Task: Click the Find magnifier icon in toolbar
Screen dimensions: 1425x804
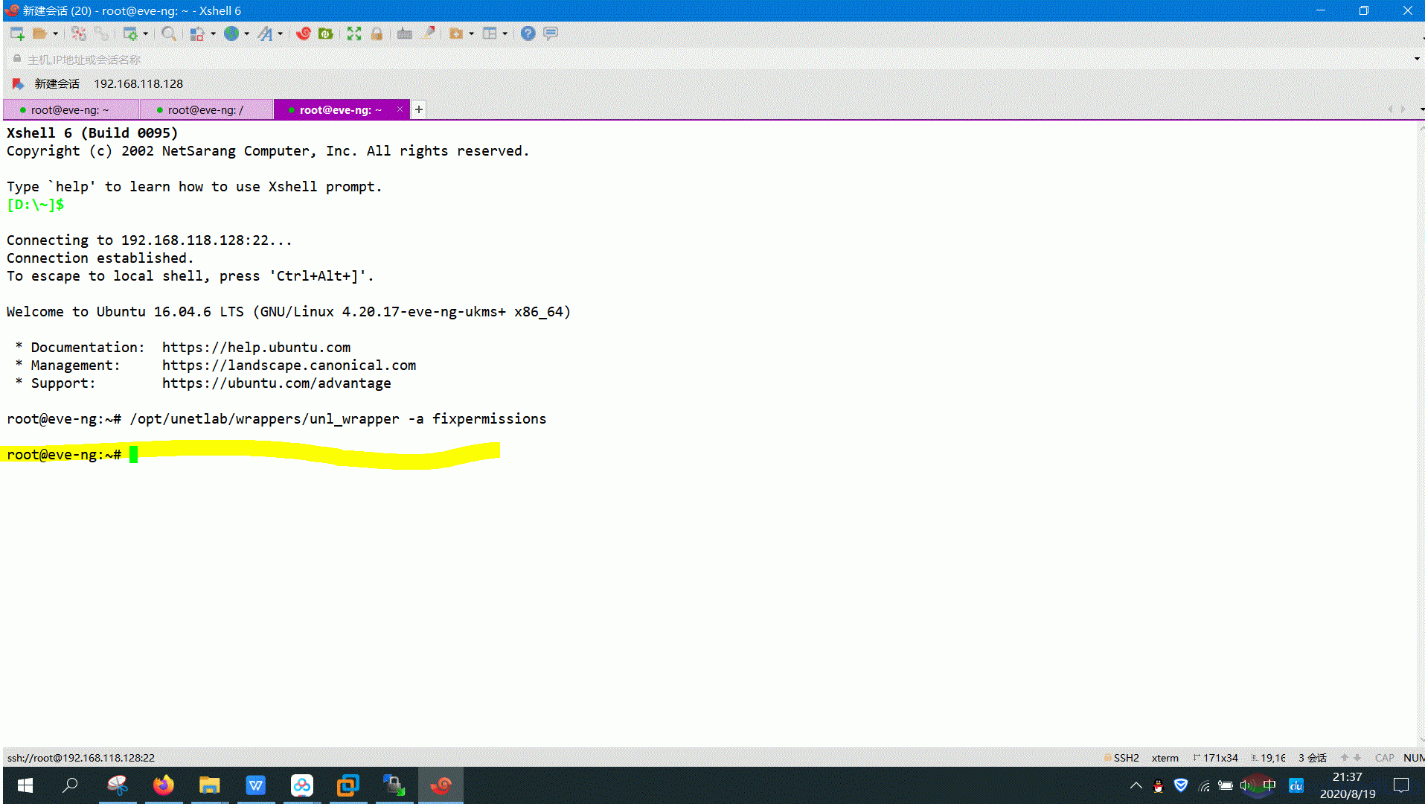Action: (169, 33)
